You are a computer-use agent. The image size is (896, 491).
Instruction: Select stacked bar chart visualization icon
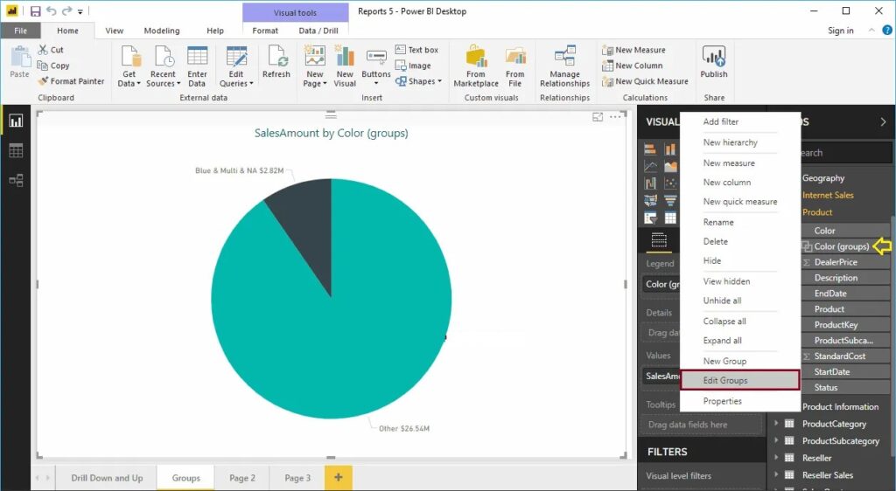650,149
